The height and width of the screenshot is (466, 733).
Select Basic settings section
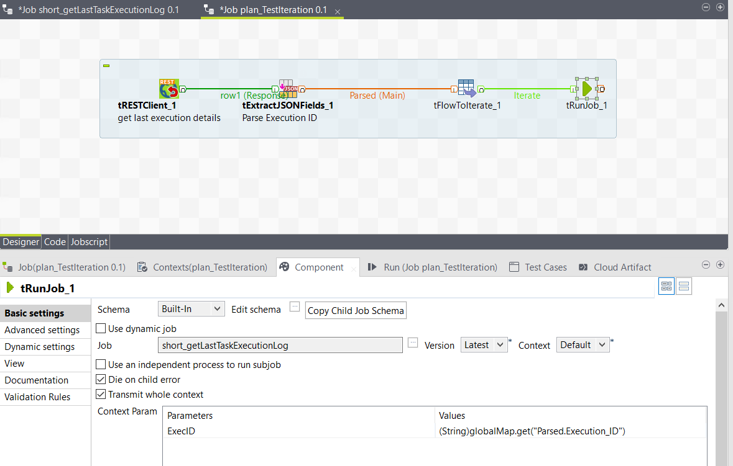pyautogui.click(x=45, y=313)
